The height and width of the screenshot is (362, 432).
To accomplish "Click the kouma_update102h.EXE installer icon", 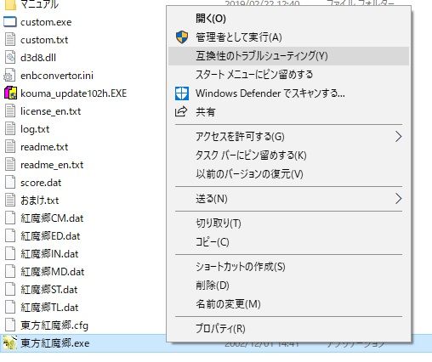I will [x=10, y=93].
